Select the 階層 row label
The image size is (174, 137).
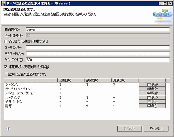(8, 106)
